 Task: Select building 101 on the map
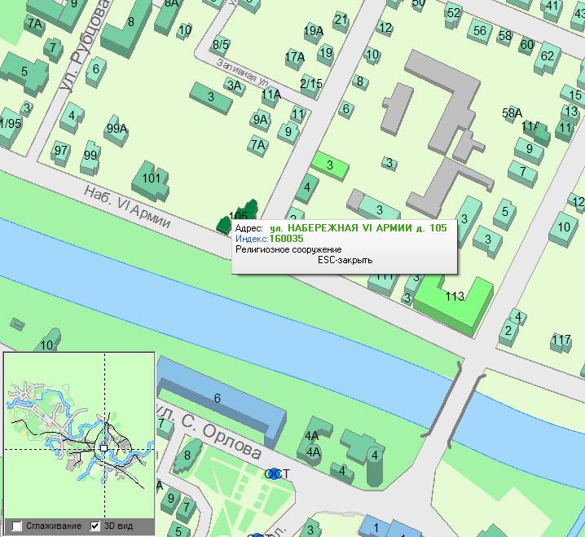(152, 178)
